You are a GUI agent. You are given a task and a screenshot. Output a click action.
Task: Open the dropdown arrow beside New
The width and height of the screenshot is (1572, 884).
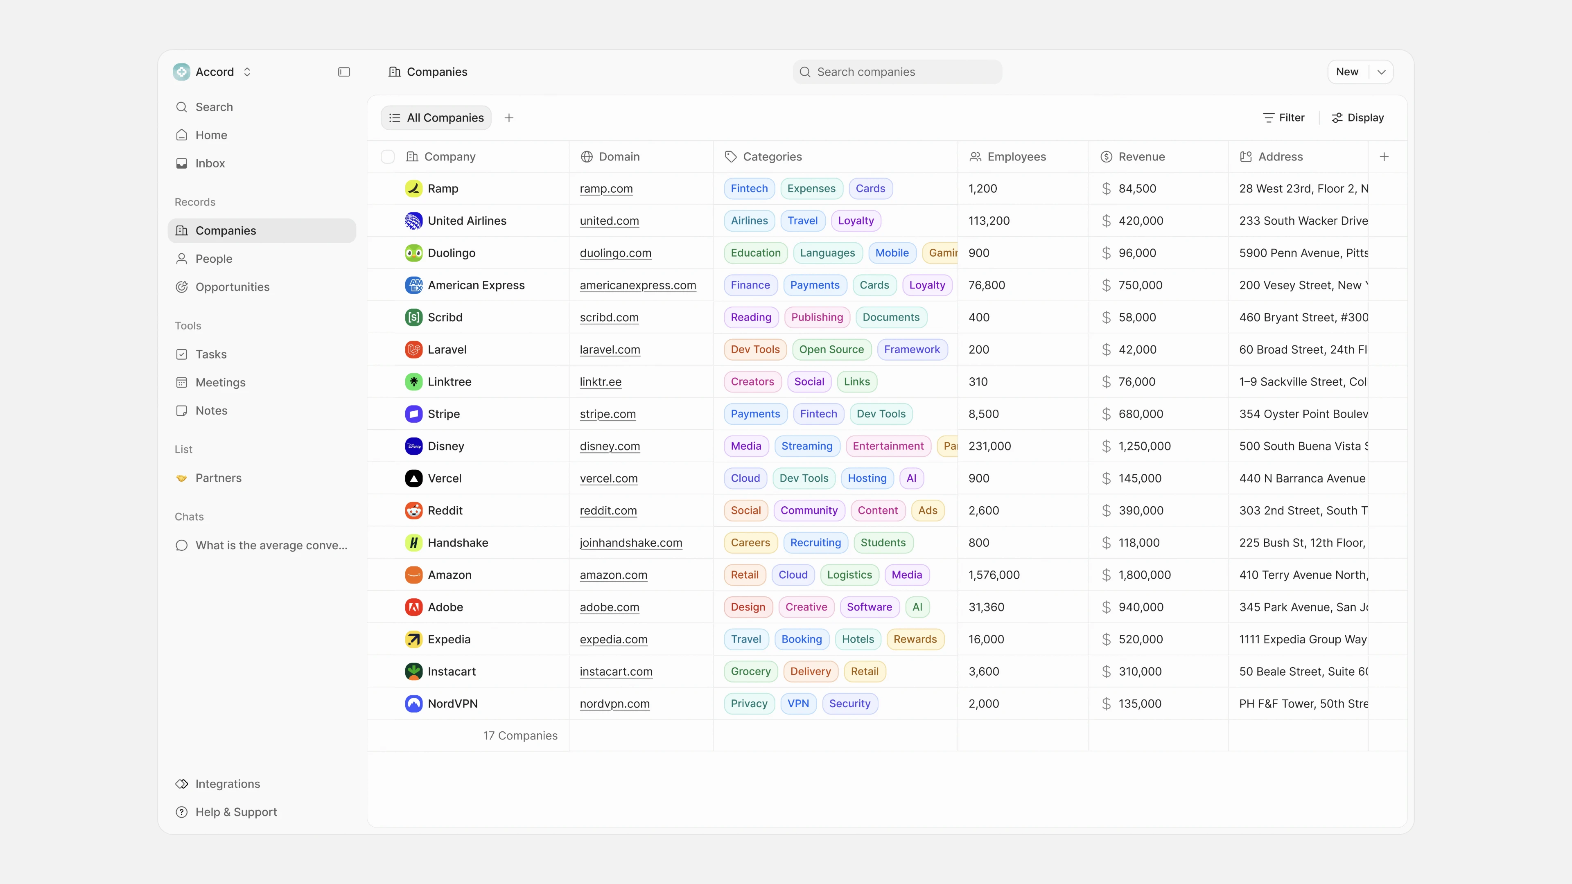[1382, 72]
